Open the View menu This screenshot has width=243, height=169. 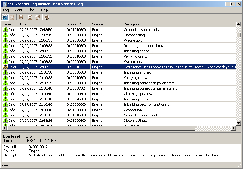click(18, 10)
